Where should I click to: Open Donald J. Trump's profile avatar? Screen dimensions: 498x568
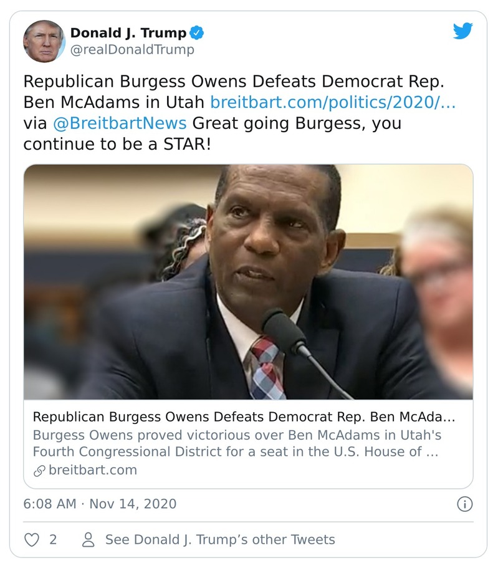pyautogui.click(x=44, y=41)
